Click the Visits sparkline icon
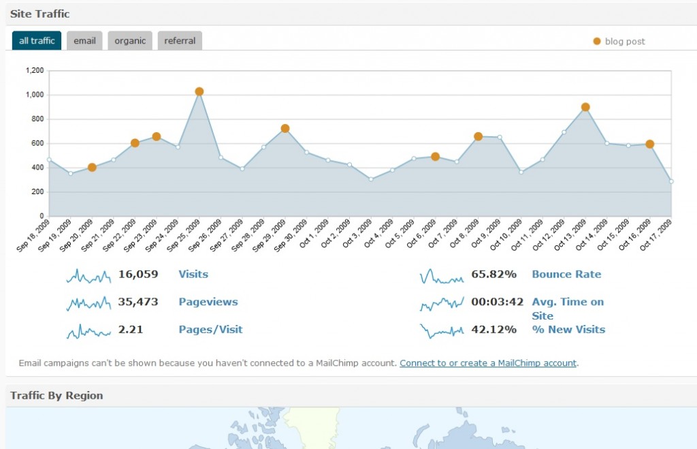The width and height of the screenshot is (697, 449). [88, 277]
